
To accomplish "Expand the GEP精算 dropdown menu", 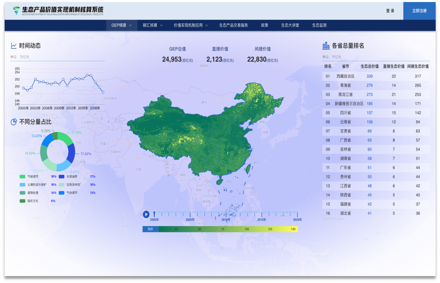I will click(121, 25).
